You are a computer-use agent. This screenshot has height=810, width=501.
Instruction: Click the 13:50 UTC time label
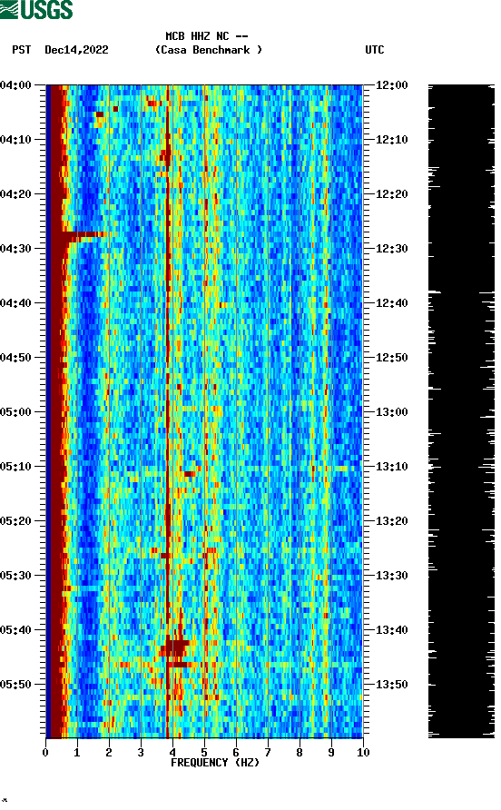[x=391, y=685]
